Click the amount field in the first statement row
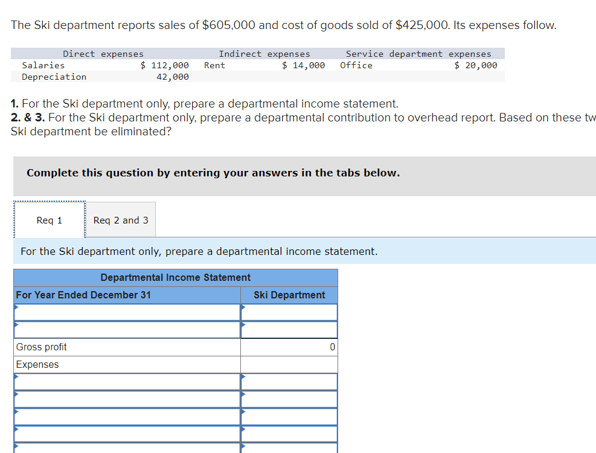This screenshot has height=453, width=596. (289, 312)
